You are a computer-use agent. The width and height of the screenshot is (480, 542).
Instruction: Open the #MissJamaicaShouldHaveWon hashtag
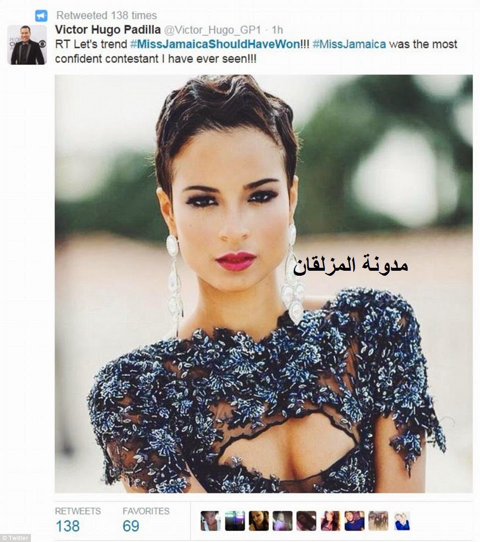tap(215, 44)
